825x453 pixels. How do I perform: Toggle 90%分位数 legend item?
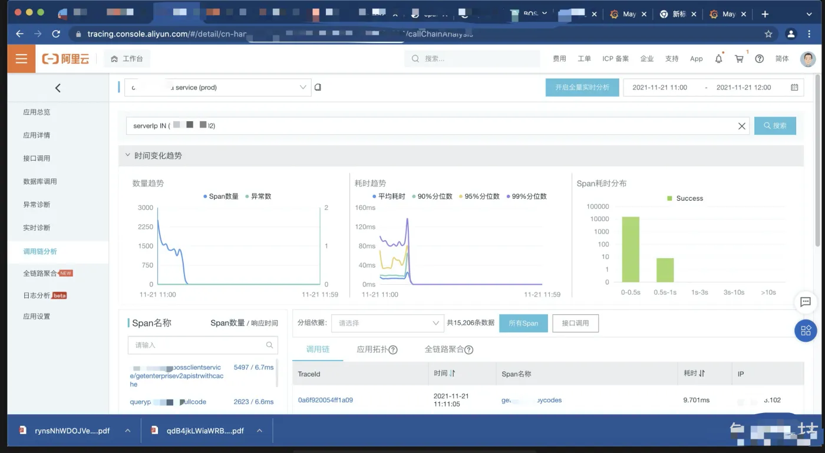[433, 196]
